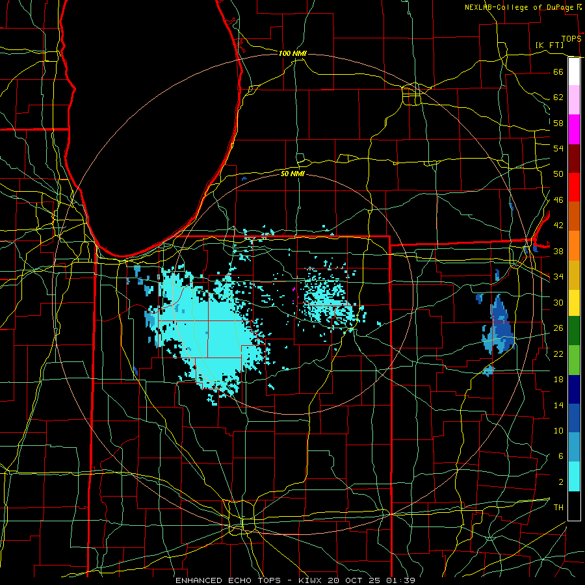Click the 'KIWX' station identifier
This screenshot has height=585, width=585.
click(x=311, y=580)
